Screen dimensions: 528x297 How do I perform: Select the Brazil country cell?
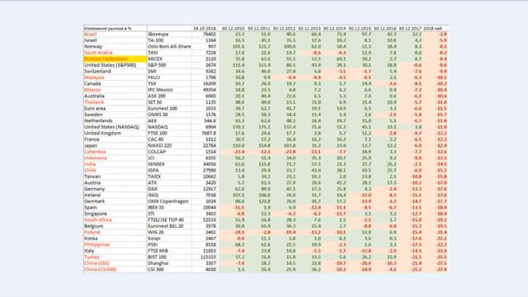point(115,34)
